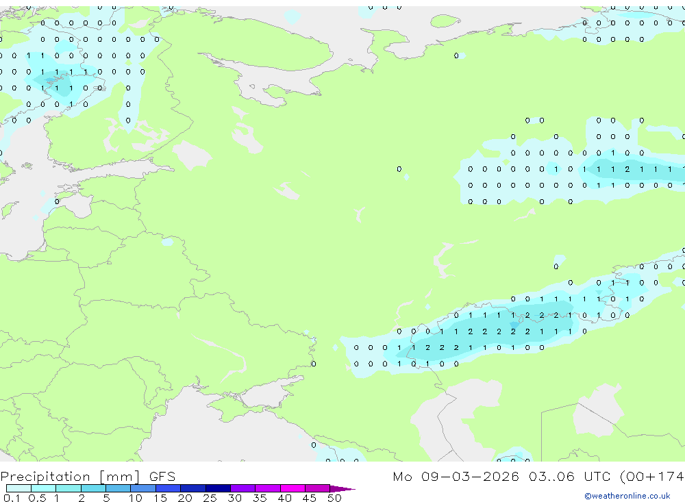Pick the 1 to 2 mm legend swatch
This screenshot has width=685, height=502.
pyautogui.click(x=68, y=488)
